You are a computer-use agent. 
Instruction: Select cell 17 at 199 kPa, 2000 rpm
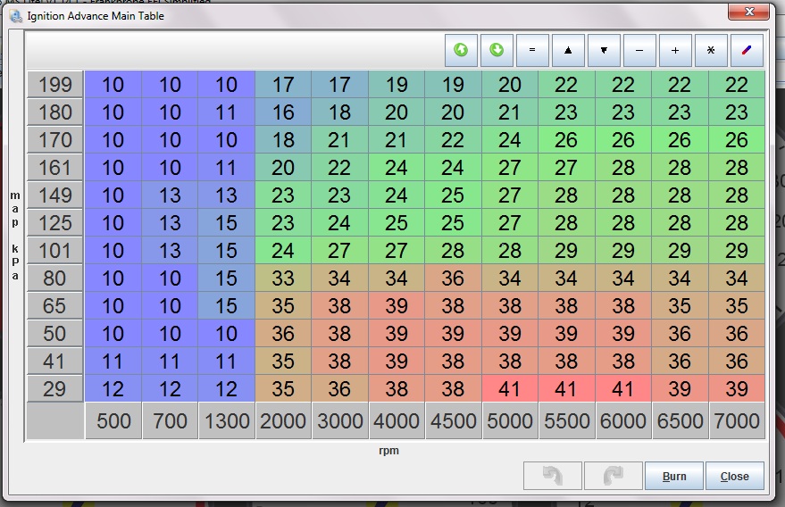click(x=283, y=85)
